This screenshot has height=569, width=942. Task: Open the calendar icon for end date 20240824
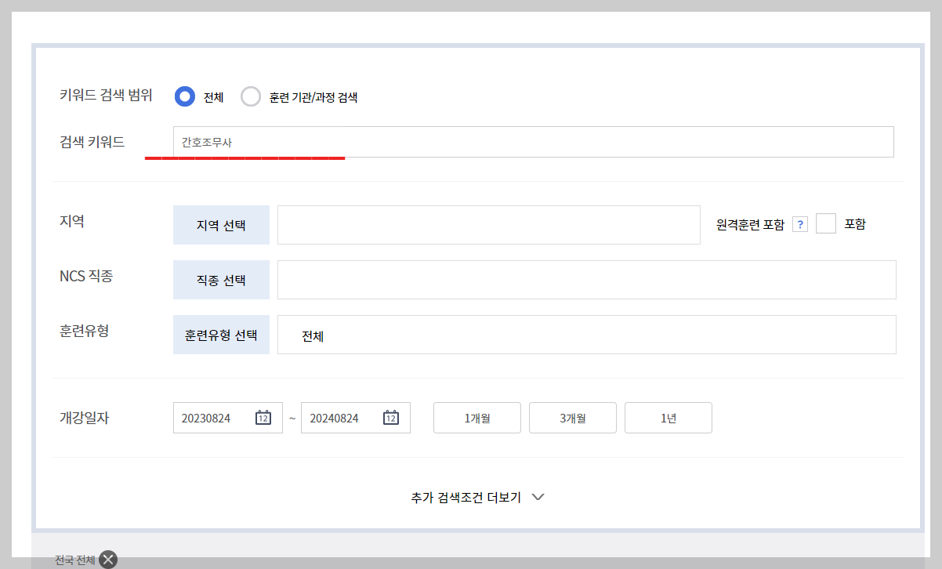click(x=392, y=418)
